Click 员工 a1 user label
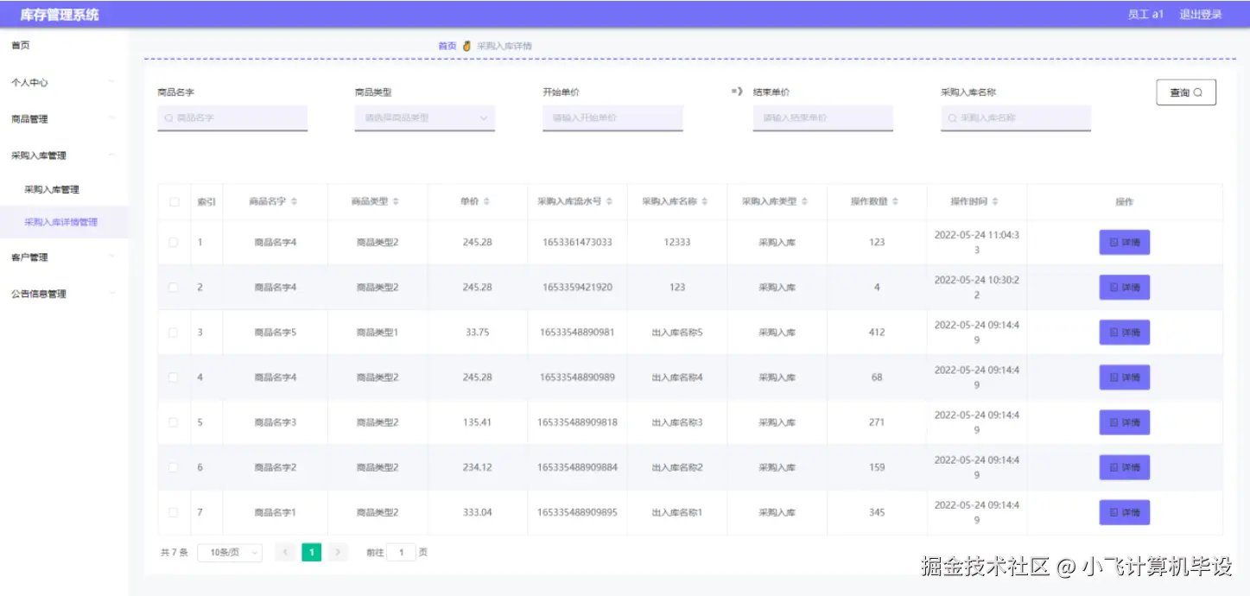This screenshot has width=1250, height=596. tap(1145, 15)
